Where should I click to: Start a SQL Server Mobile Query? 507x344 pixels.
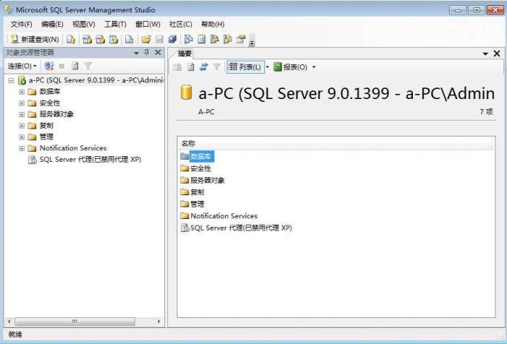point(129,39)
